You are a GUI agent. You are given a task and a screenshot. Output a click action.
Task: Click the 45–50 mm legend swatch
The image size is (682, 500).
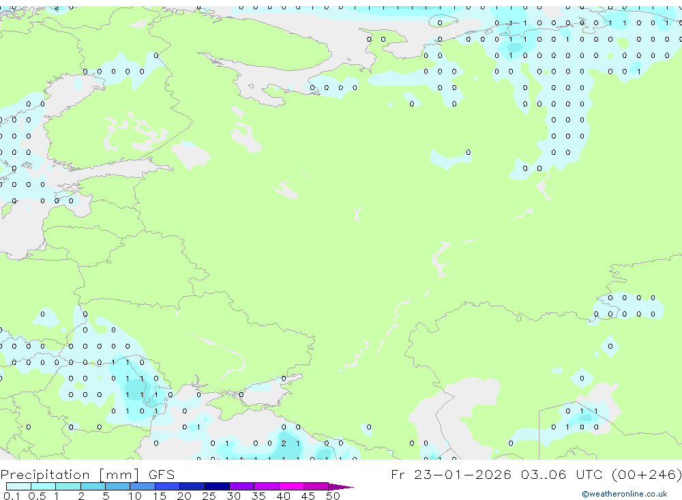(x=316, y=486)
